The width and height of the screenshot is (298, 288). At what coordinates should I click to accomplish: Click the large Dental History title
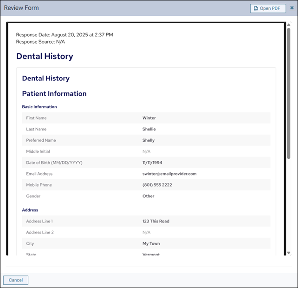click(x=45, y=56)
